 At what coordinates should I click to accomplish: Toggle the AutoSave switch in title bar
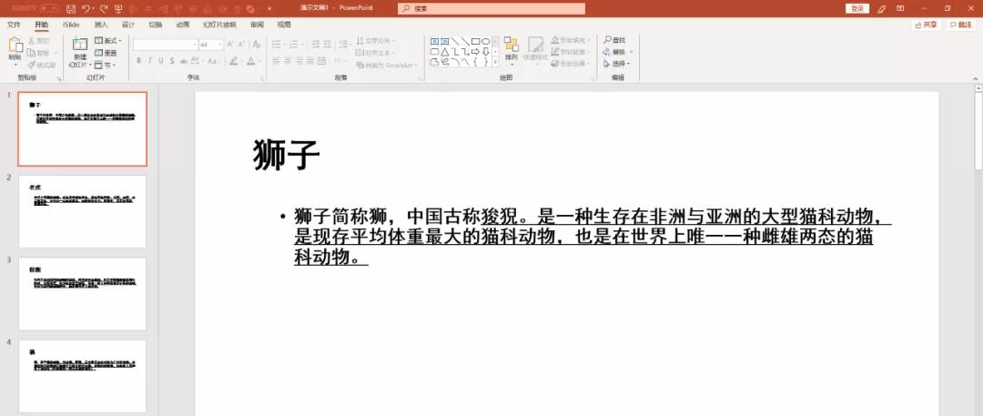[x=49, y=8]
